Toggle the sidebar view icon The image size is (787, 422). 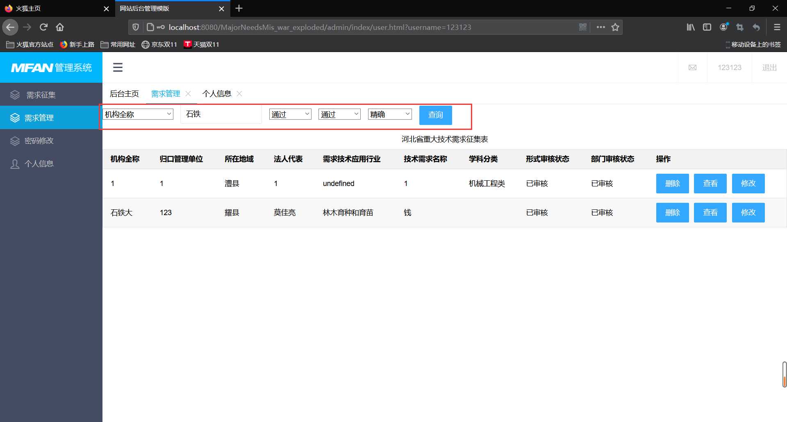point(707,27)
